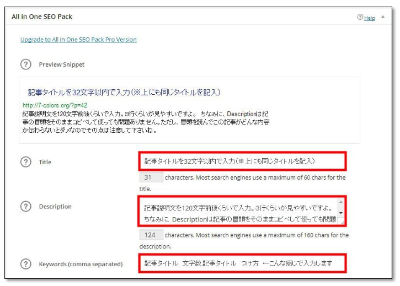Click the Title field label
Viewport: 400px width, 286px height.
(45, 162)
